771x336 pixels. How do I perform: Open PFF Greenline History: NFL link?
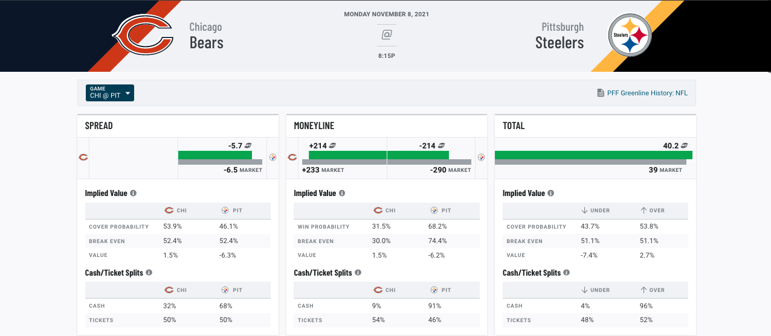[647, 93]
